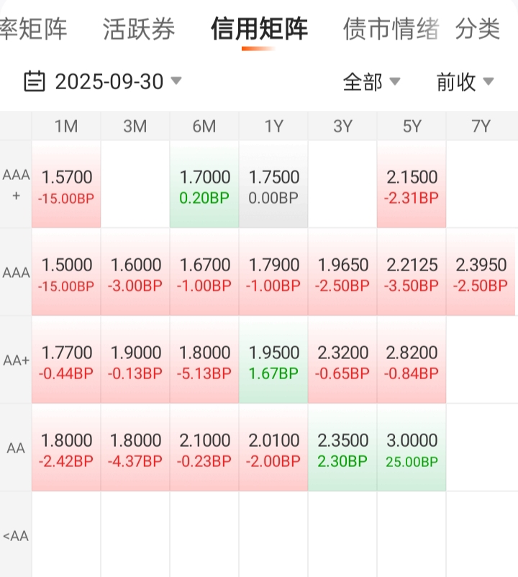This screenshot has height=577, width=518.
Task: Switch to the 活跃券 tab
Action: (139, 29)
